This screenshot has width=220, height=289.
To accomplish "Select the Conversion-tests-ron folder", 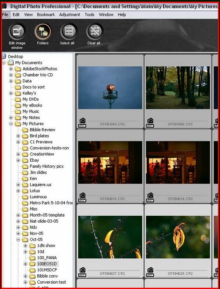I will 49,148.
